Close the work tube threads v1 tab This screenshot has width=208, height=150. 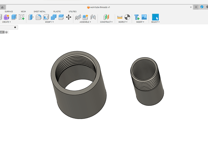pyautogui.click(x=191, y=7)
